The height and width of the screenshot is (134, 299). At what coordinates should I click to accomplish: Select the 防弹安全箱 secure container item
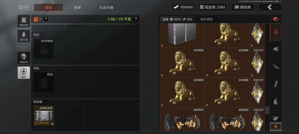coord(44,115)
